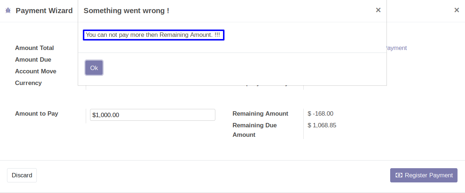Click the Account Move label
465x193 pixels.
pyautogui.click(x=36, y=71)
